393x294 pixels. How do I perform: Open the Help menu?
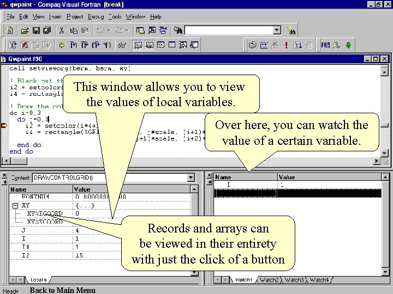coord(156,16)
